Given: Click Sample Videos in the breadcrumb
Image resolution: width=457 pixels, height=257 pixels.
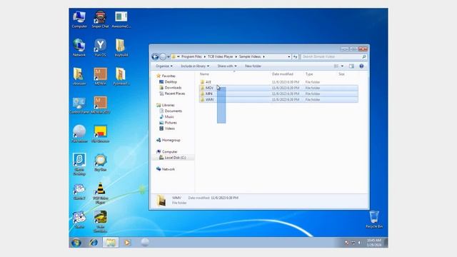Looking at the screenshot, I should 250,57.
